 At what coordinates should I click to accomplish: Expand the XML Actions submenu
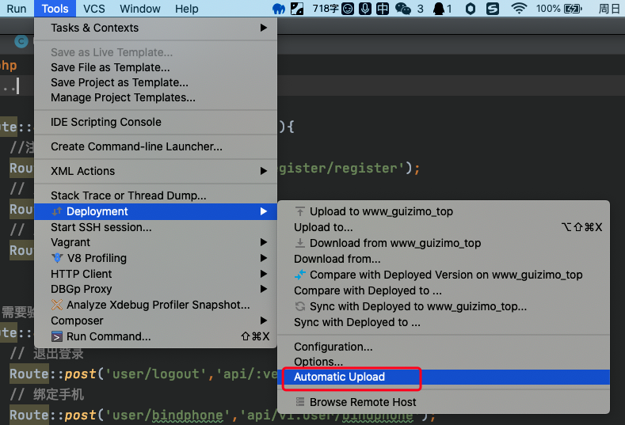click(156, 171)
